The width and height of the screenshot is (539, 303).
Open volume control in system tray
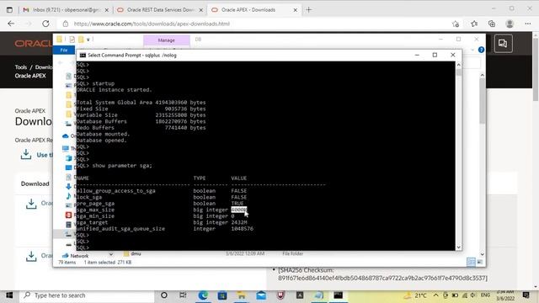pyautogui.click(x=473, y=295)
